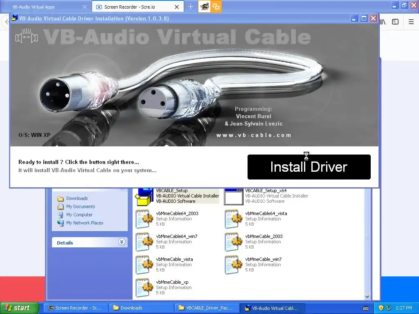Click the vbMmeCable64_vista file name
Screen dimensions: 419x314
click(266, 213)
